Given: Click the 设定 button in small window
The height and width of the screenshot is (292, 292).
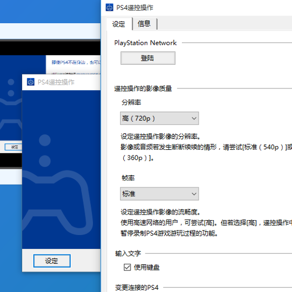Looking at the screenshot, I should click(52, 260).
